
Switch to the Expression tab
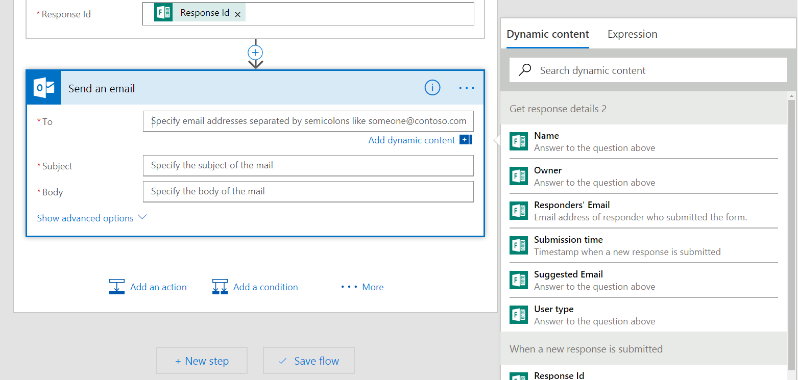(x=632, y=34)
